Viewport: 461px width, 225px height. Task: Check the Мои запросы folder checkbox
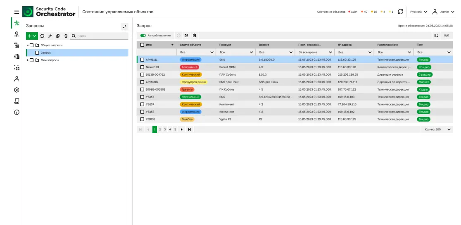point(32,60)
